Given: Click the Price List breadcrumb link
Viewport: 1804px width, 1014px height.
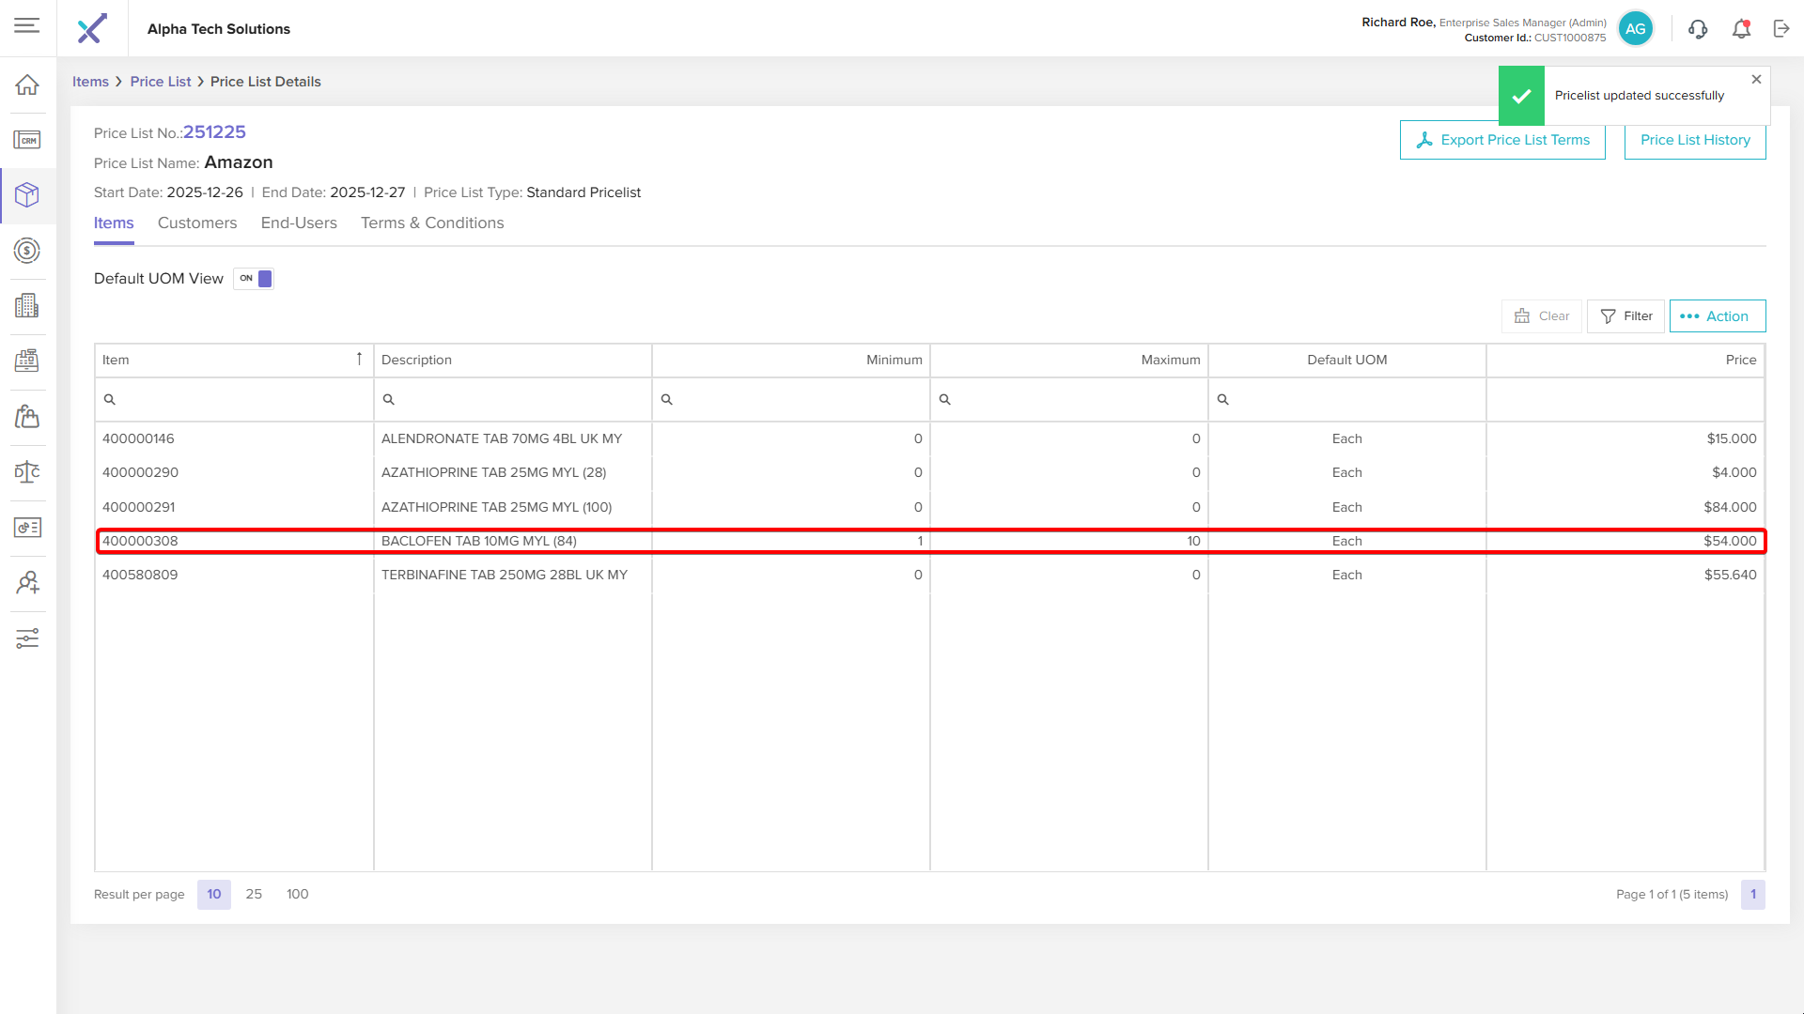Looking at the screenshot, I should [x=160, y=82].
